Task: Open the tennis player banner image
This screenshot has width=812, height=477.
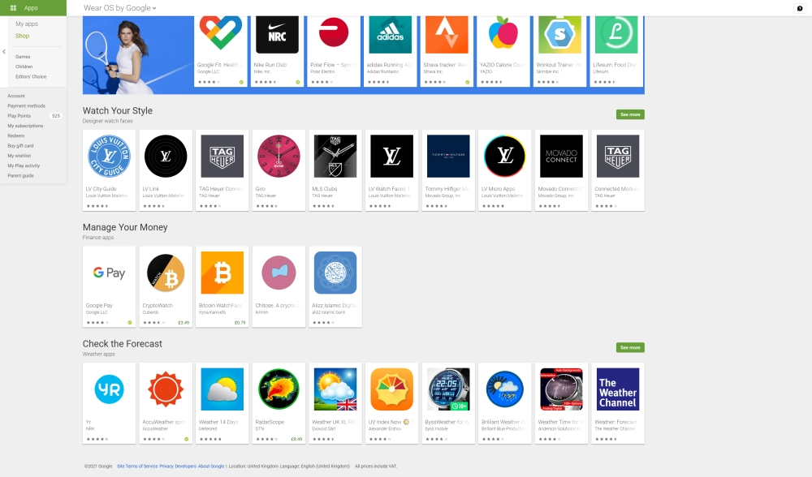Action: (138, 55)
